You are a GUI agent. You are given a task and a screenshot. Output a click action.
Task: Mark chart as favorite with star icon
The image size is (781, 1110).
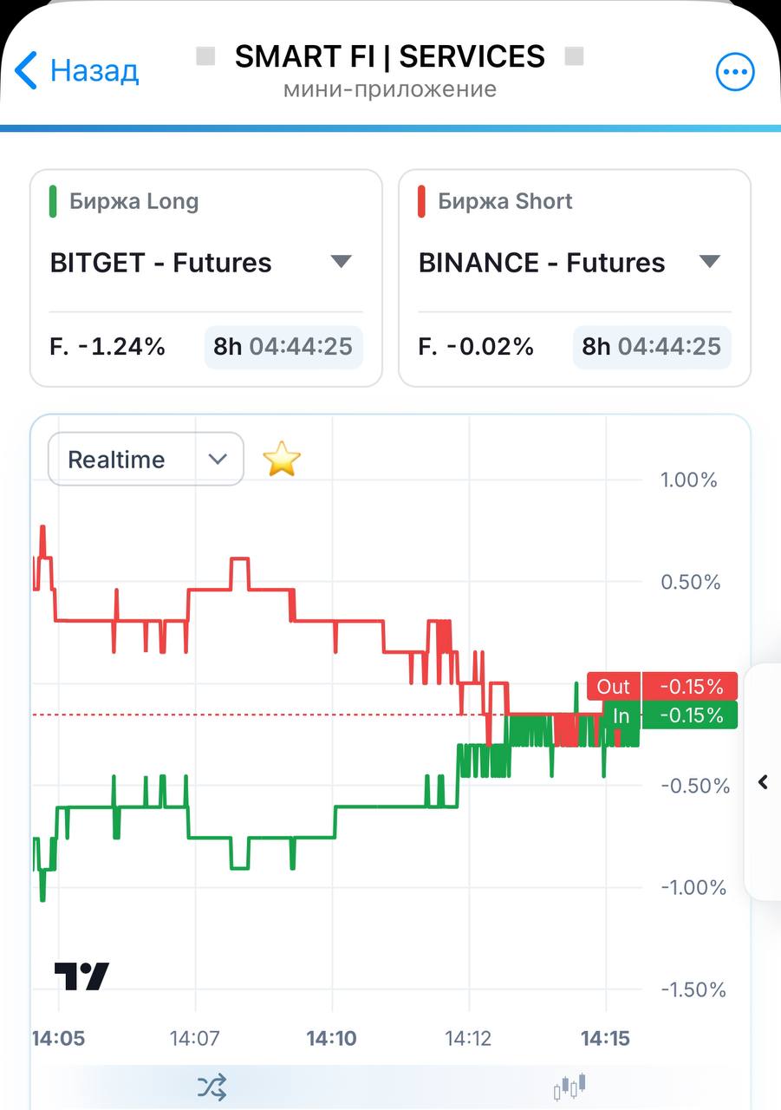point(281,459)
